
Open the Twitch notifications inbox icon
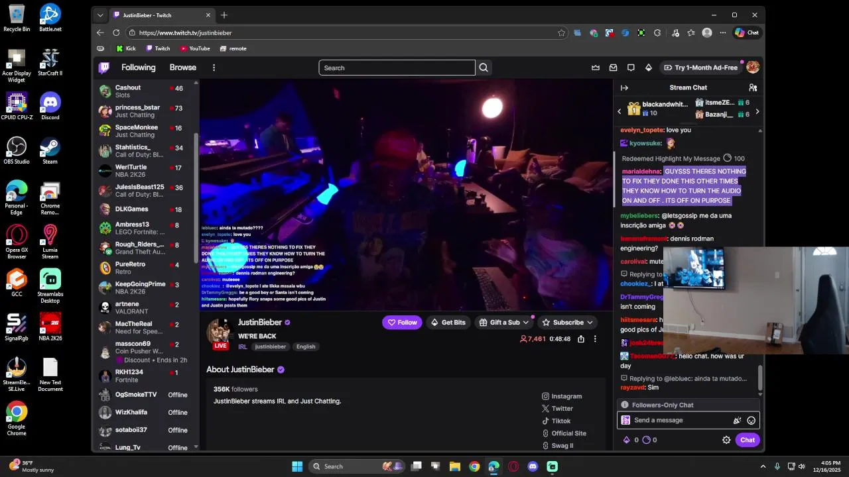click(x=614, y=68)
